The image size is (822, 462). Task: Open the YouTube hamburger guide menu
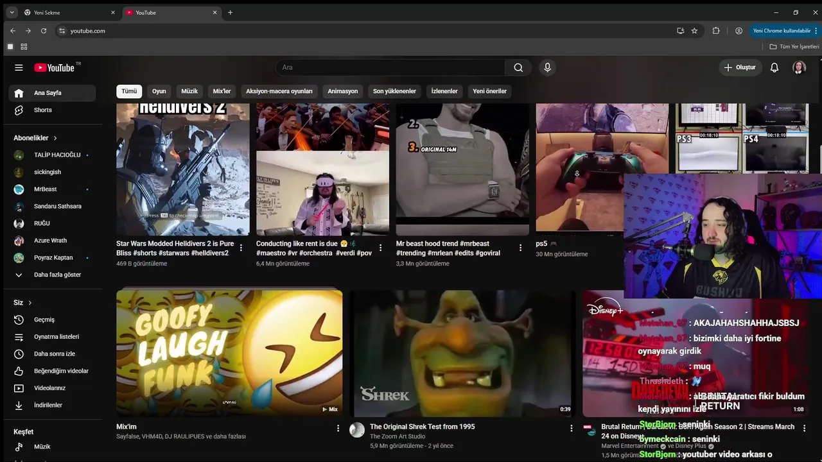(x=19, y=67)
